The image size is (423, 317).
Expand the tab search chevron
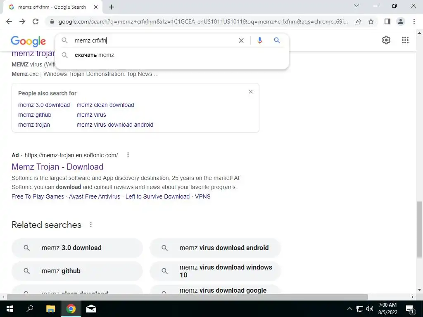(356, 6)
